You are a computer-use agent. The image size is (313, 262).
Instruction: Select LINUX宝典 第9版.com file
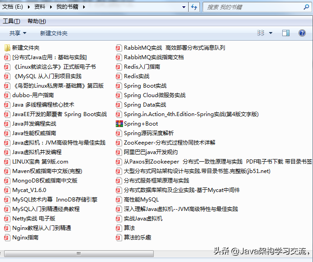(40, 162)
